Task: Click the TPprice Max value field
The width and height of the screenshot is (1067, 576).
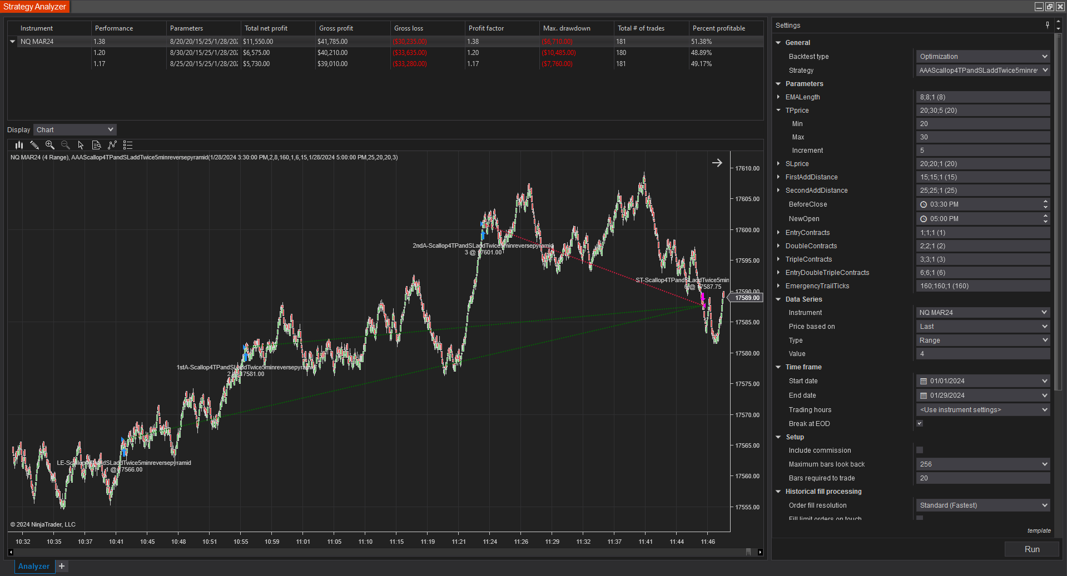Action: pos(983,137)
